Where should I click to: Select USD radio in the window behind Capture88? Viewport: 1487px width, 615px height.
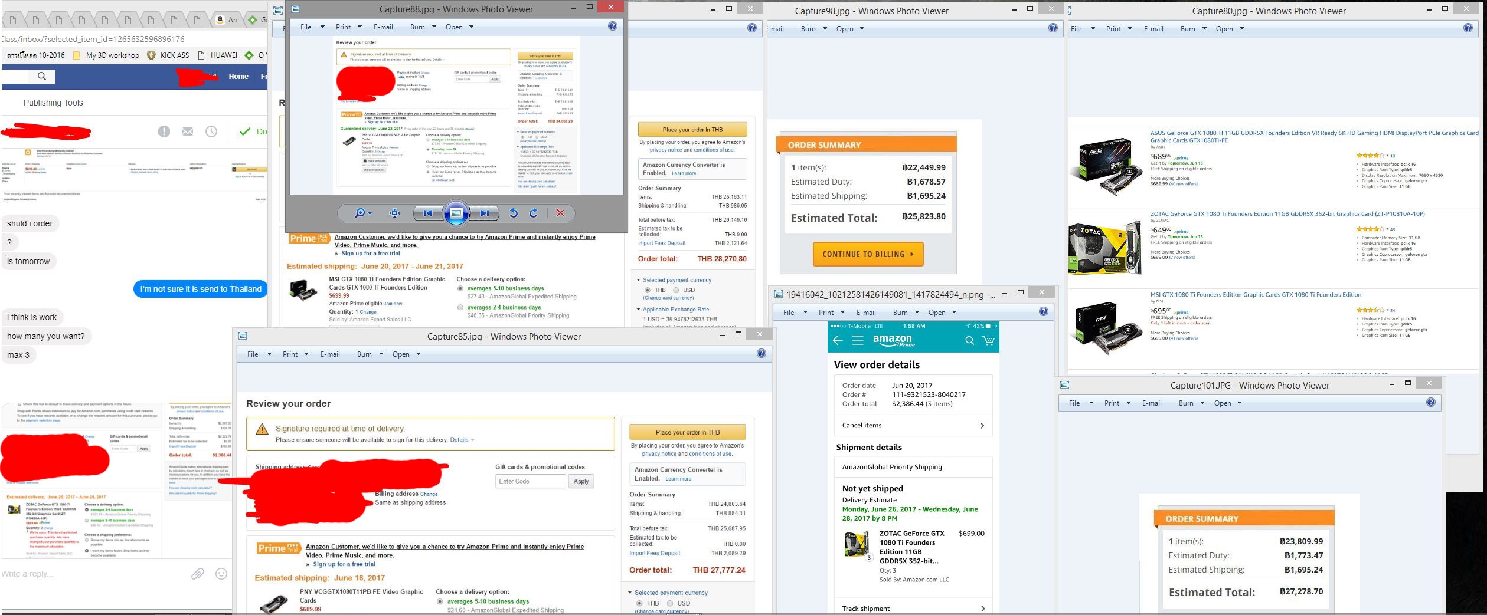pyautogui.click(x=676, y=290)
